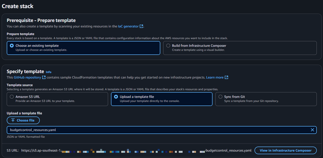Click the Upload a template file field label
Viewport: 323px width, 158px height.
[25, 113]
